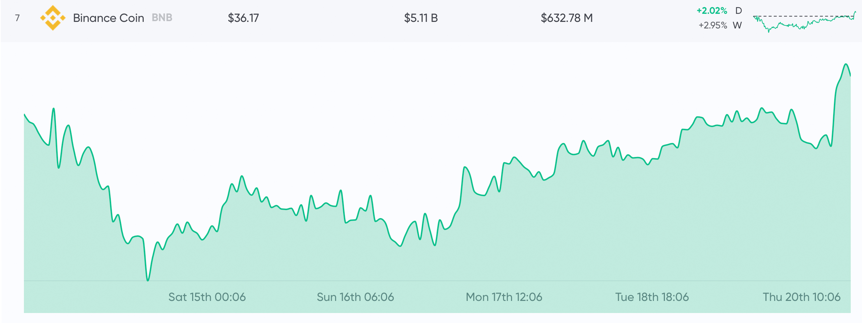Click the $5.11 B market cap value

coord(420,18)
